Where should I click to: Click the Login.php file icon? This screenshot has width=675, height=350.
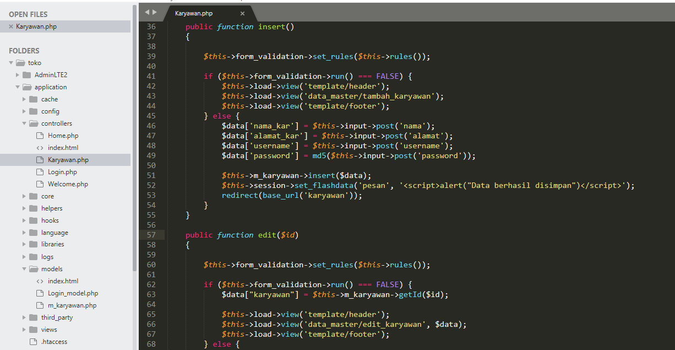click(x=40, y=172)
